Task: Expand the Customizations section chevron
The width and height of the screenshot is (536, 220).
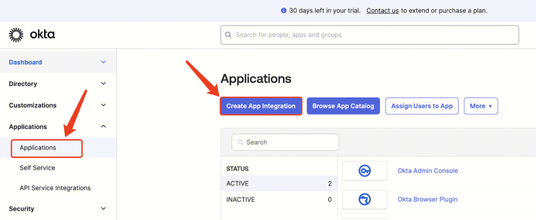Action: (x=103, y=105)
